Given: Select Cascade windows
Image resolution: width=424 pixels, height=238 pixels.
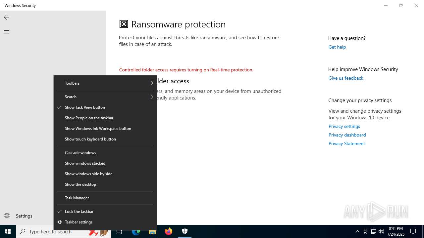Looking at the screenshot, I should click(105, 153).
